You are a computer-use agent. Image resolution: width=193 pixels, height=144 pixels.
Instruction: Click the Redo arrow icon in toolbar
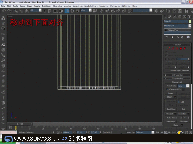[9, 11]
